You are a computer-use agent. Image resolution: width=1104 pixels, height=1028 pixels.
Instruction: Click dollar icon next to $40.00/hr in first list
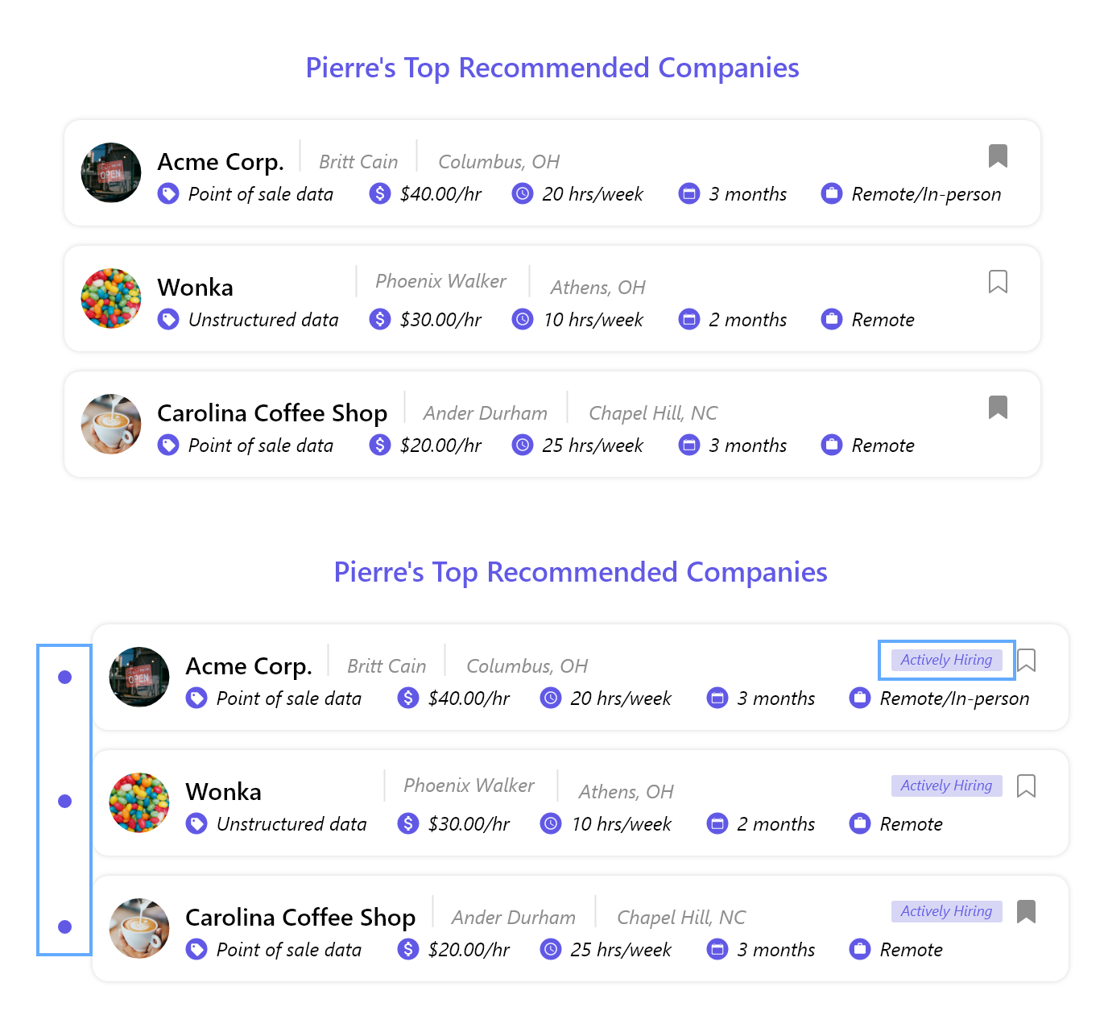[380, 194]
